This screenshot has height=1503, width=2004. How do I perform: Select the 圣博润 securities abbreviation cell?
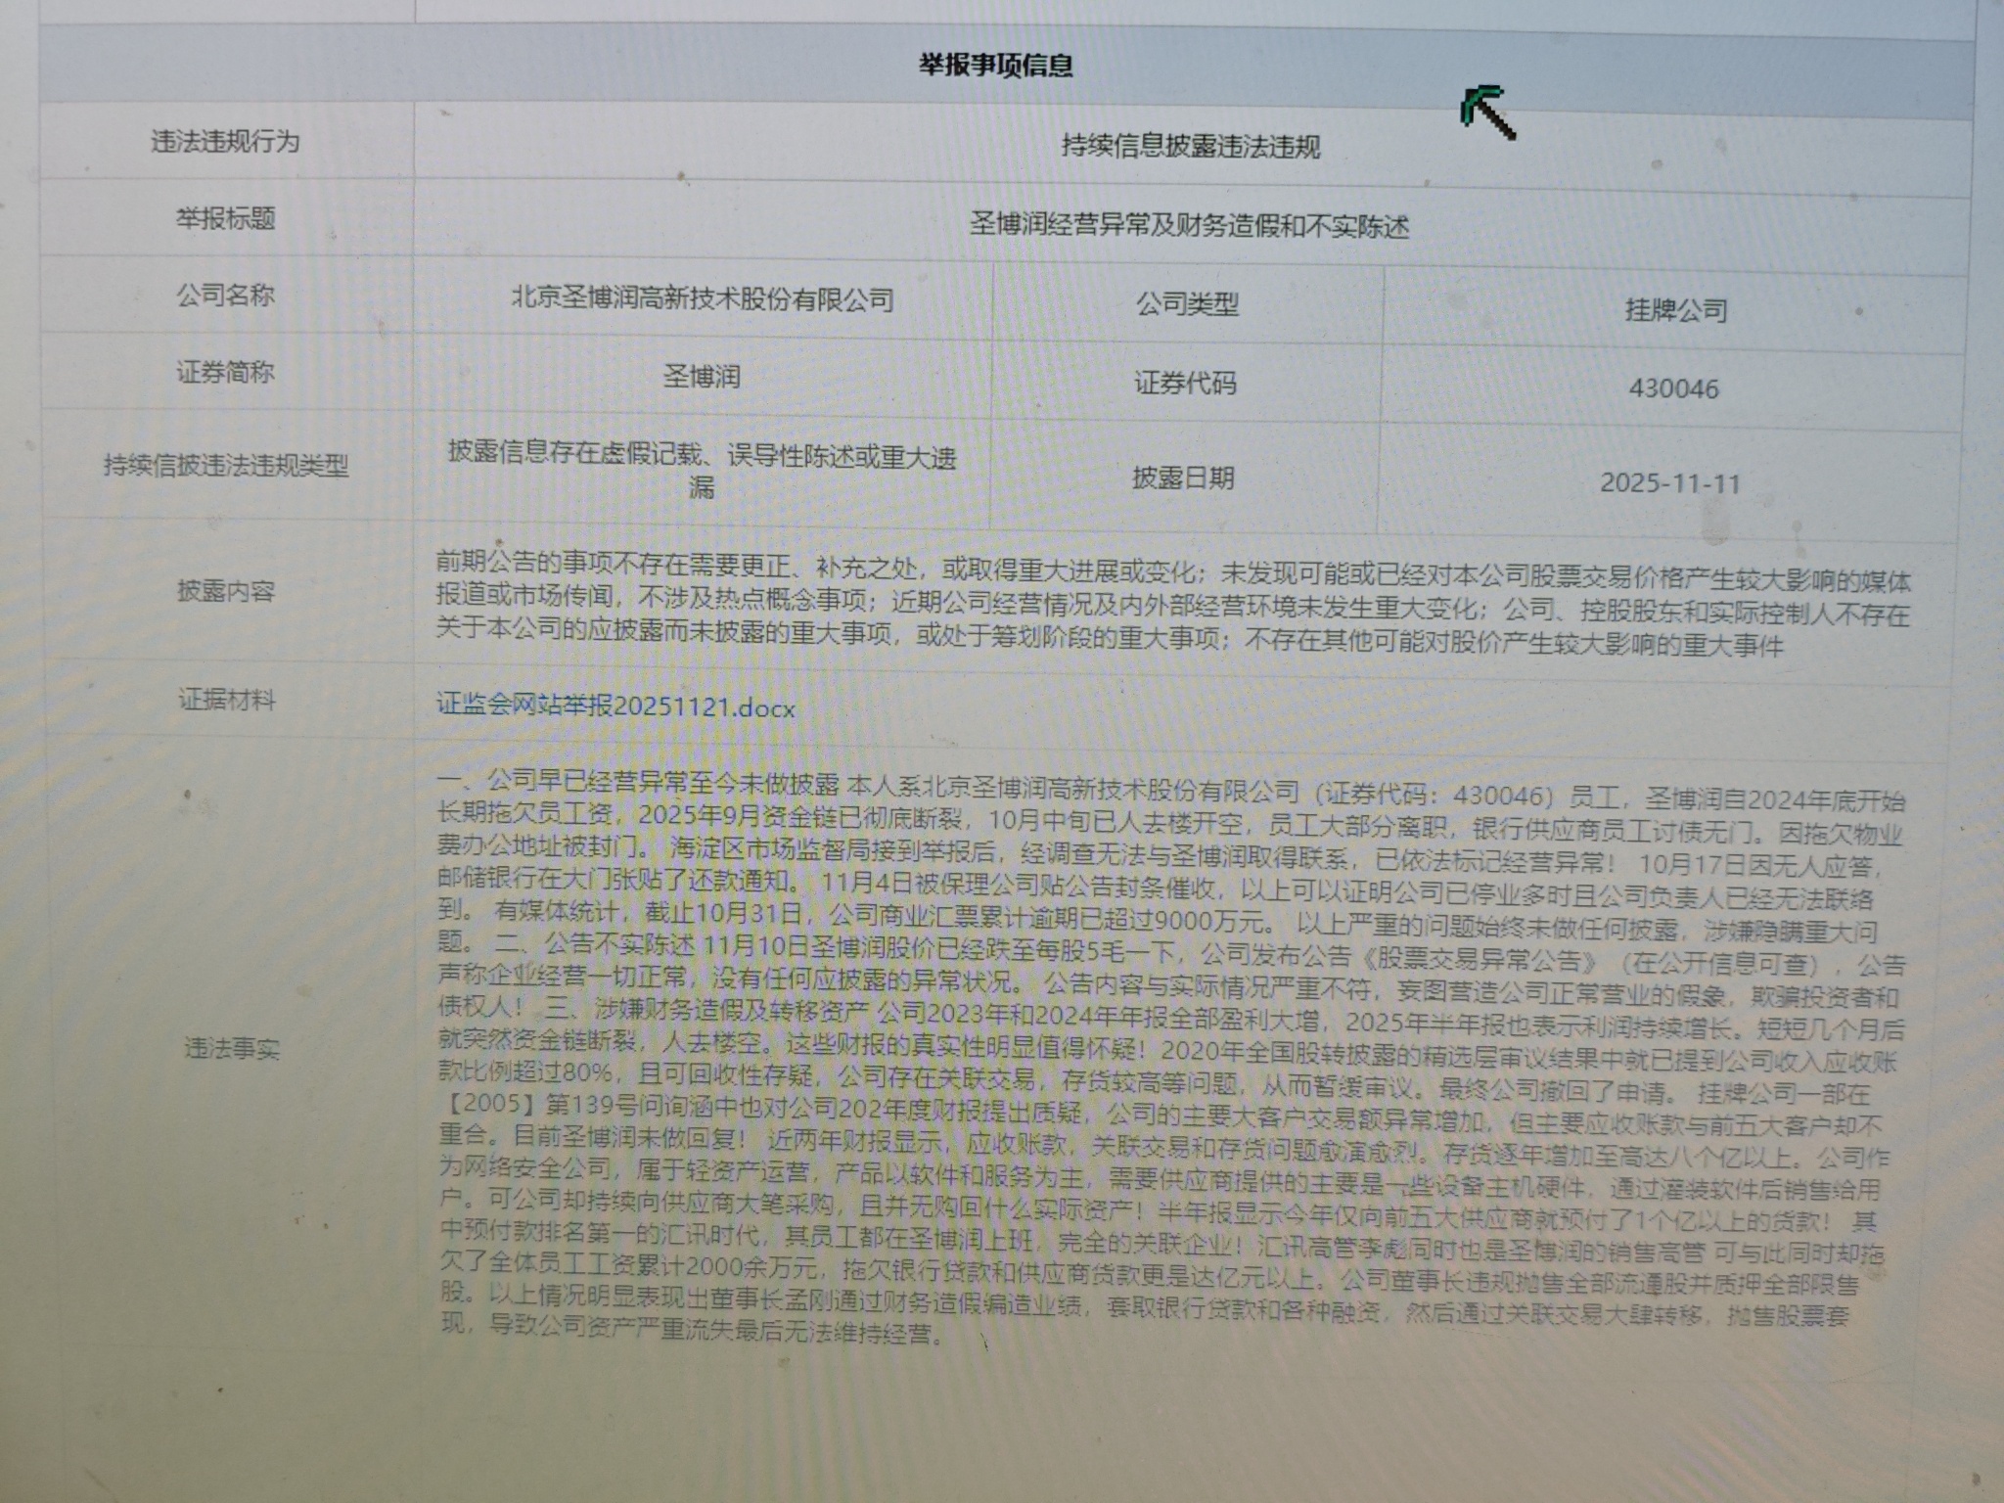[x=702, y=377]
